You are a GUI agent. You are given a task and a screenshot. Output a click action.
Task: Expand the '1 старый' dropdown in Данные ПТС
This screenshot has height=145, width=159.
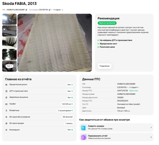134,87
